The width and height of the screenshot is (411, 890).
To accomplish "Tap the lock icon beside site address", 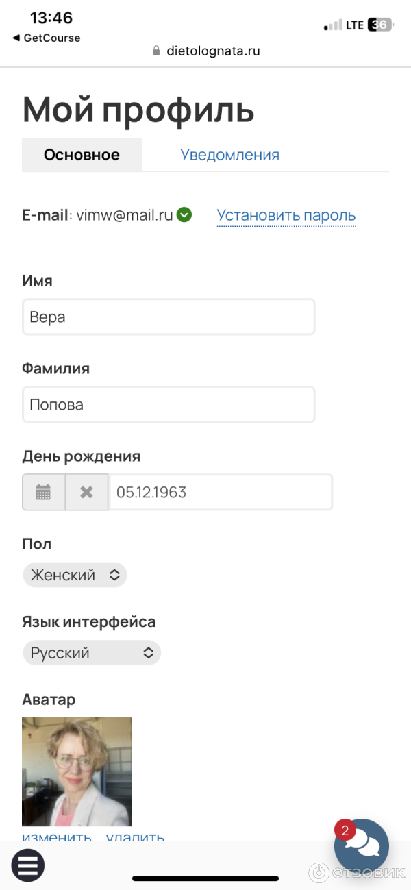I will (x=156, y=51).
